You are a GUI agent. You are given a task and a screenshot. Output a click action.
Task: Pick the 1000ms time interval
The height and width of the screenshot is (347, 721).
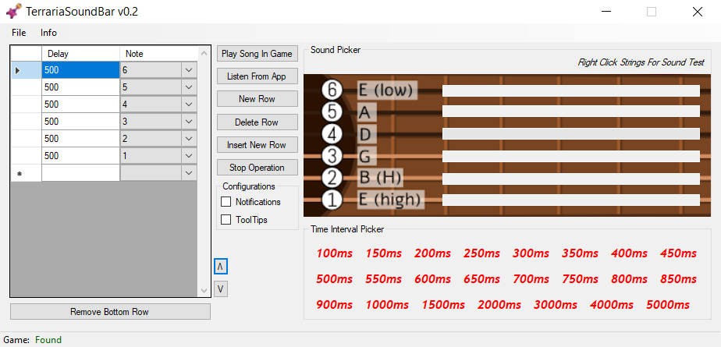[x=387, y=305]
